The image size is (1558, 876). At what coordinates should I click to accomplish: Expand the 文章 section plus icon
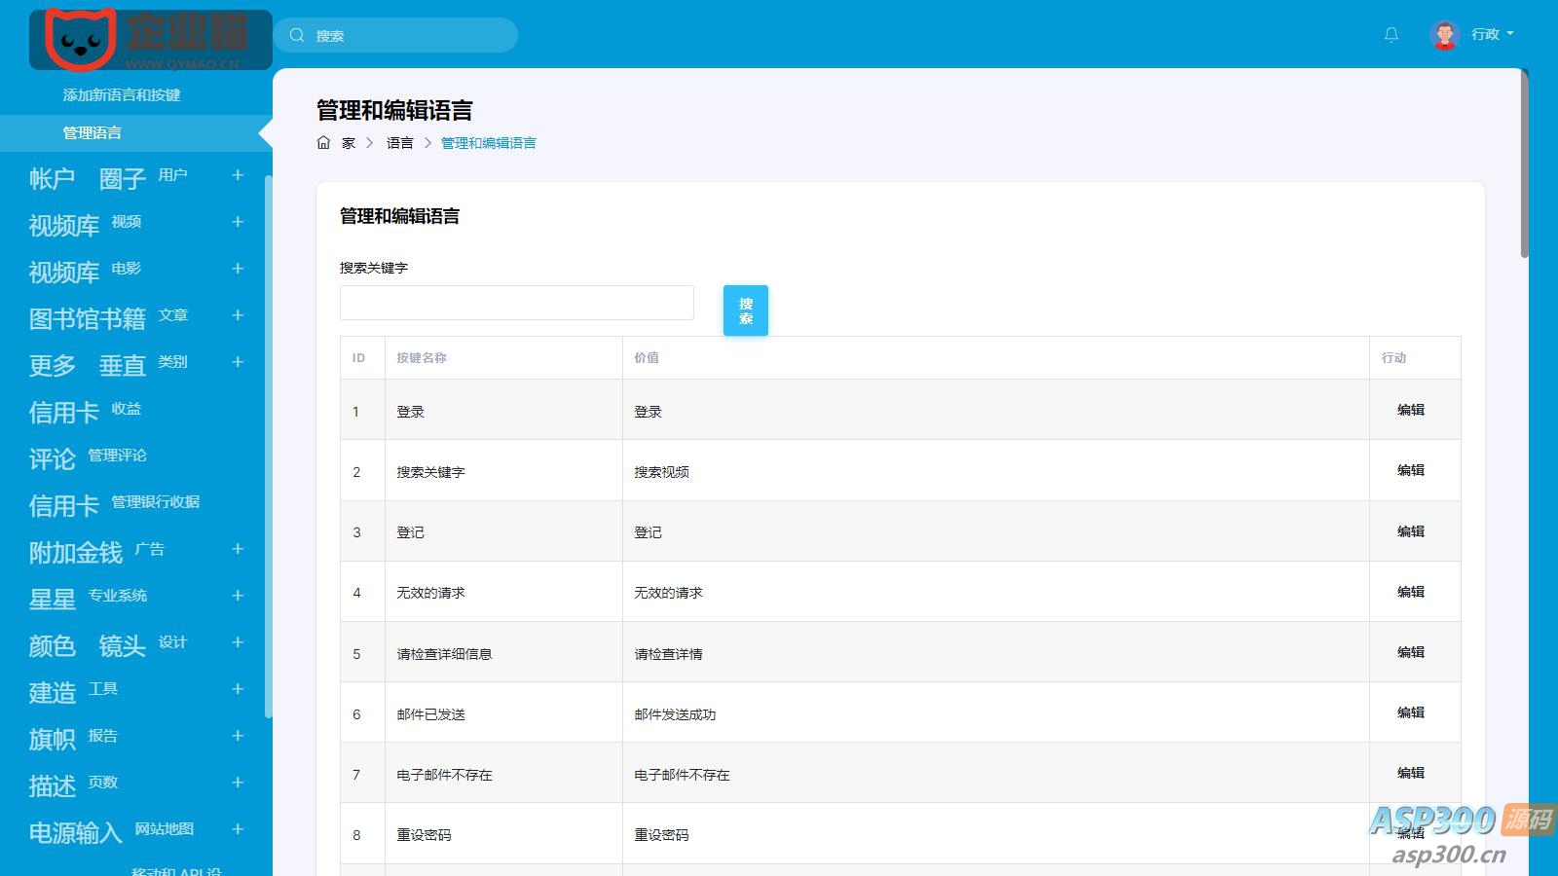238,315
